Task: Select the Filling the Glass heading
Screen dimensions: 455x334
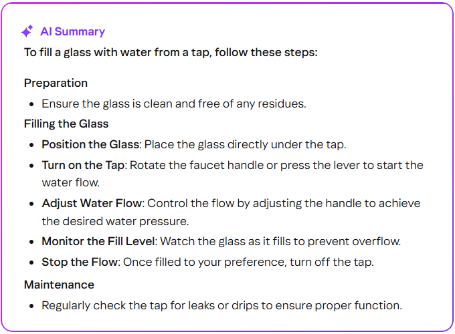Action: click(x=66, y=124)
